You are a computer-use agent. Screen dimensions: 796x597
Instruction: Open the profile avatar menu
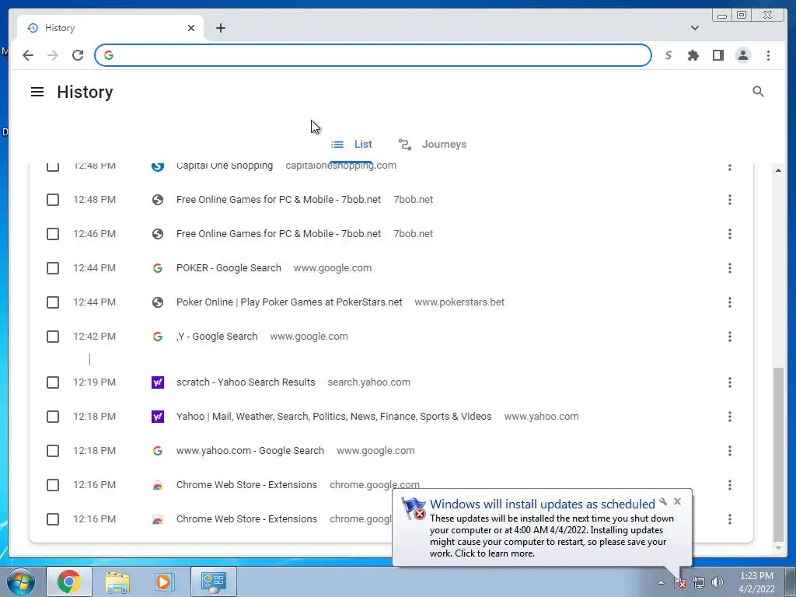(742, 55)
